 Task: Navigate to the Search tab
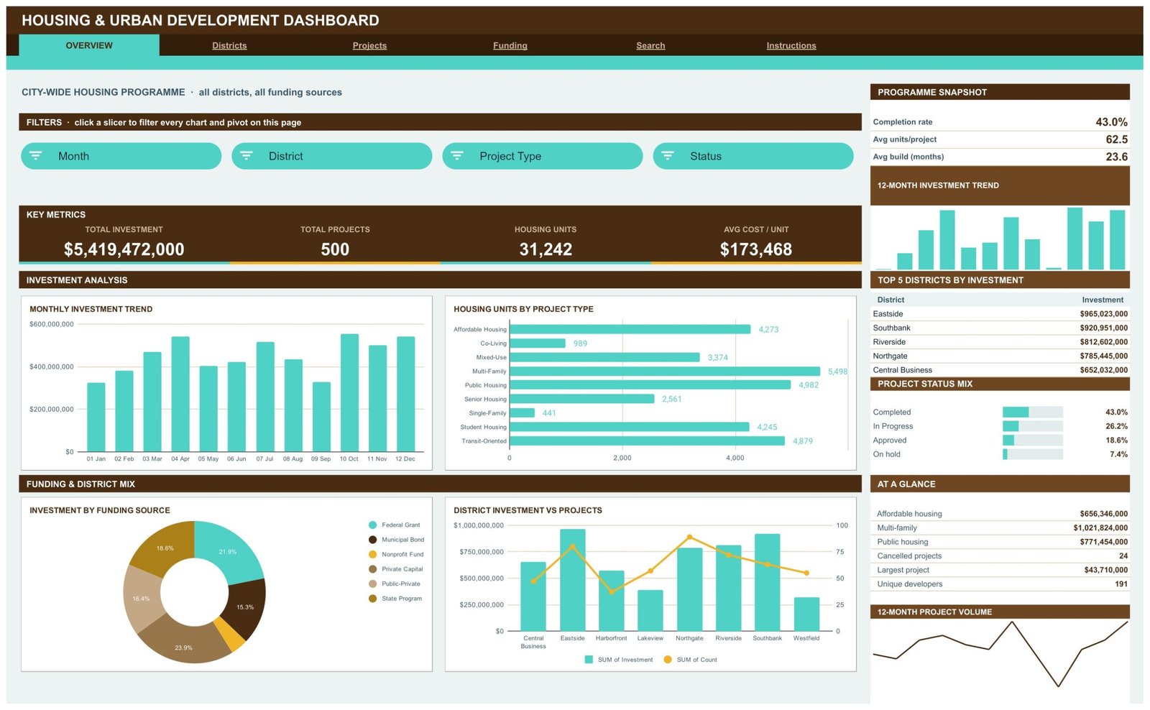650,45
